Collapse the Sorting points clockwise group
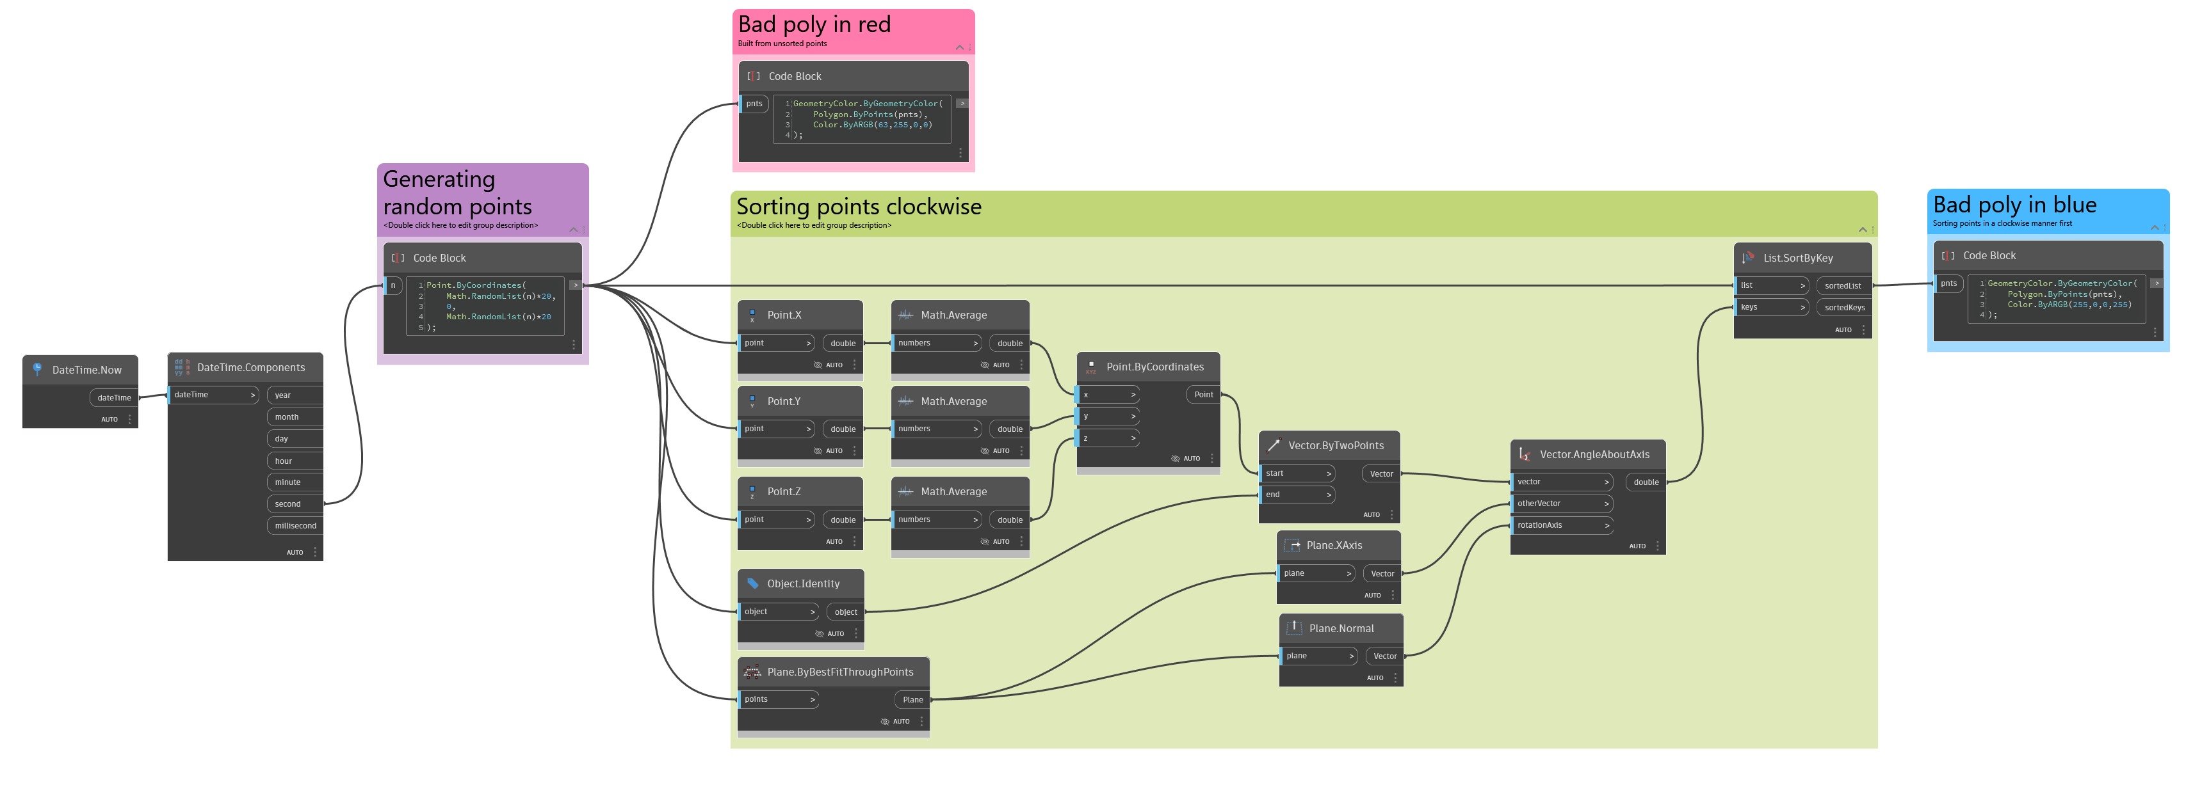This screenshot has width=2186, height=801. coord(1862,230)
